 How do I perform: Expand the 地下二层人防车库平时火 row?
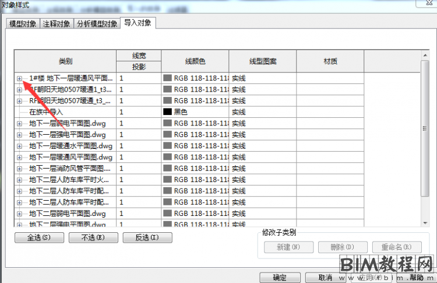coord(19,180)
